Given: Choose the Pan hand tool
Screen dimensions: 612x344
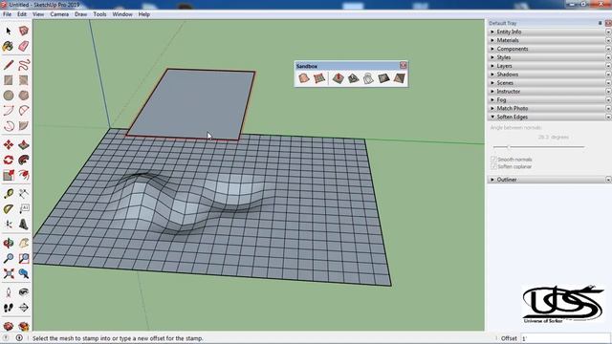Looking at the screenshot, I should (x=24, y=243).
